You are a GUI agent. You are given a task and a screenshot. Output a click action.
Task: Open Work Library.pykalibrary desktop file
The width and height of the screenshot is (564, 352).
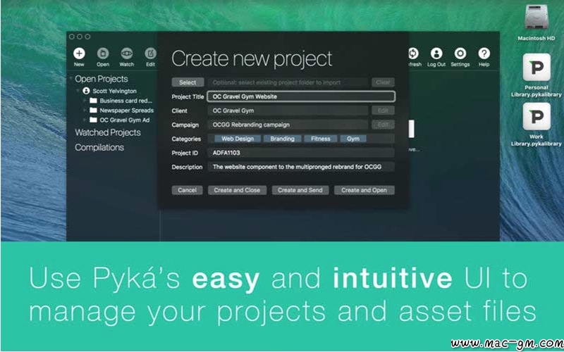tap(537, 116)
